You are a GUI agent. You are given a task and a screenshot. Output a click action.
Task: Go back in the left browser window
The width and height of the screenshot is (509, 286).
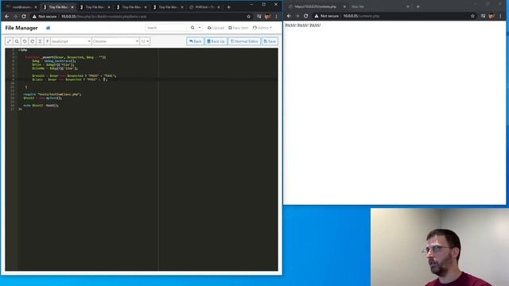pyautogui.click(x=7, y=16)
